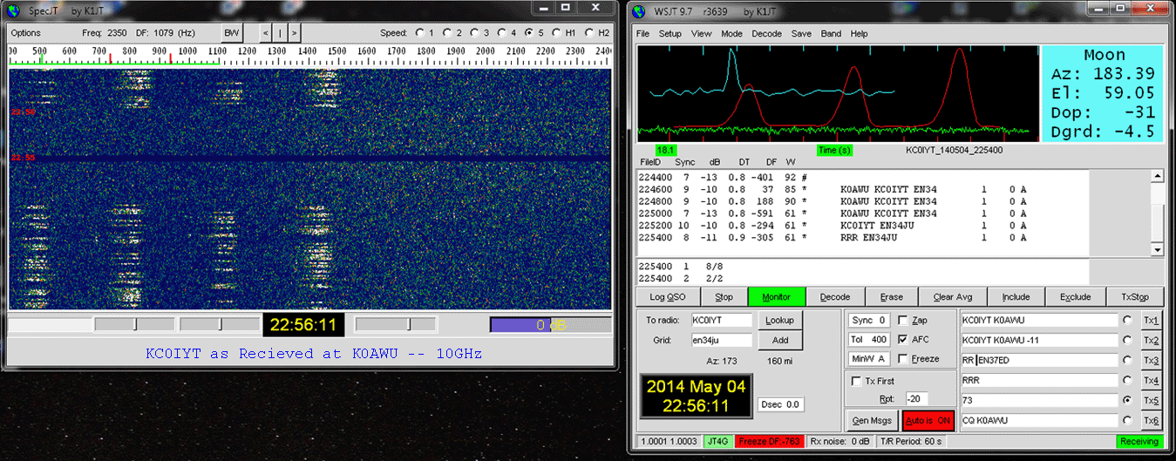
Task: Click the SpecJT globe icon in title bar
Action: [x=14, y=11]
